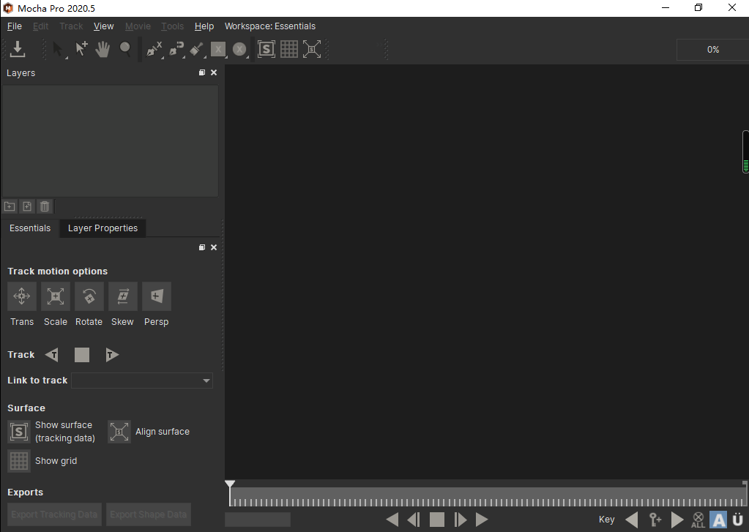Screen dimensions: 749x532
Task: Step back one frame
Action: point(414,520)
